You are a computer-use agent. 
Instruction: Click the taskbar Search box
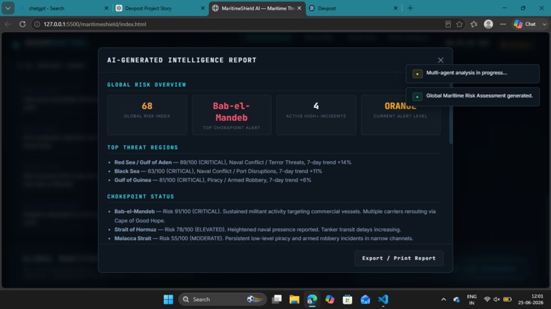pos(222,299)
